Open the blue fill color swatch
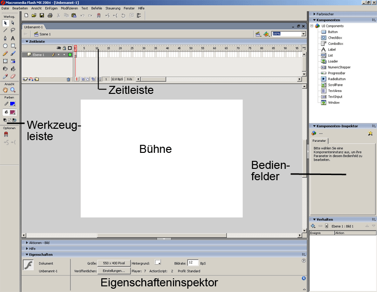Viewport: 377px width, 292px height. coord(13,103)
